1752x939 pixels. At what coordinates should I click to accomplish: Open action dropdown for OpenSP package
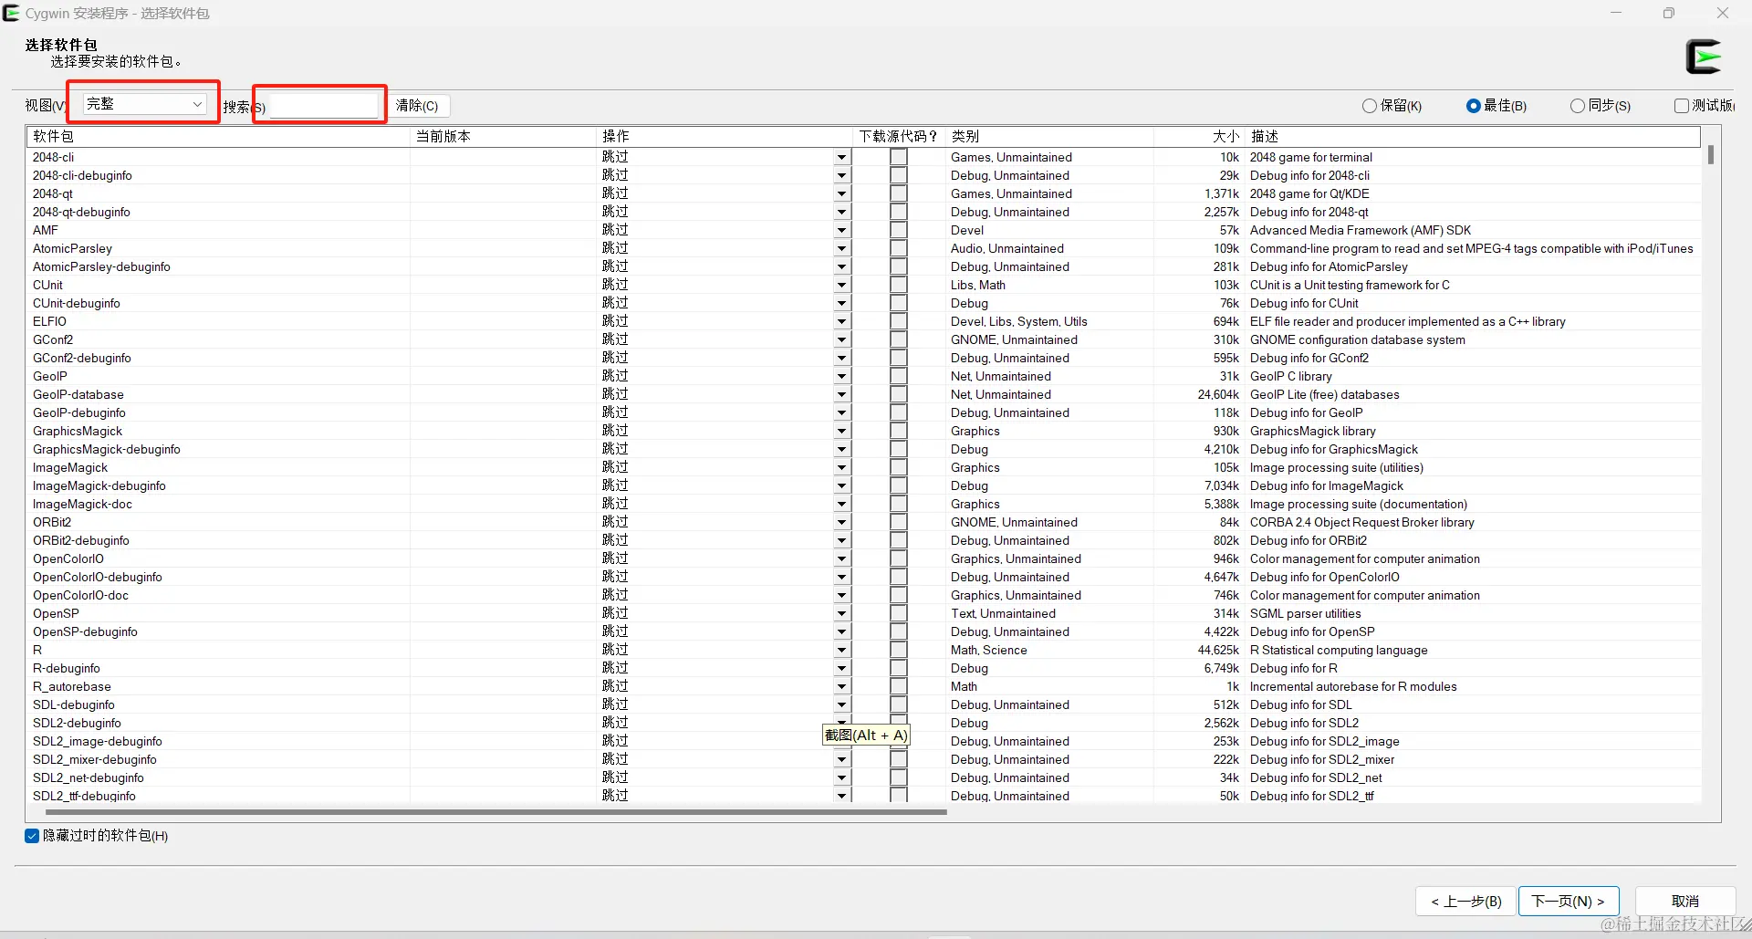[x=841, y=614]
